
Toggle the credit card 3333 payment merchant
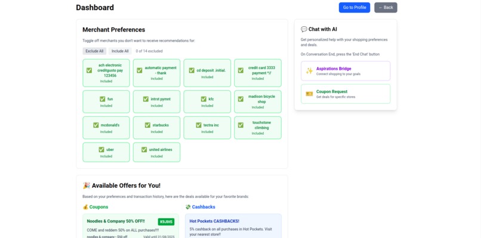(x=258, y=73)
